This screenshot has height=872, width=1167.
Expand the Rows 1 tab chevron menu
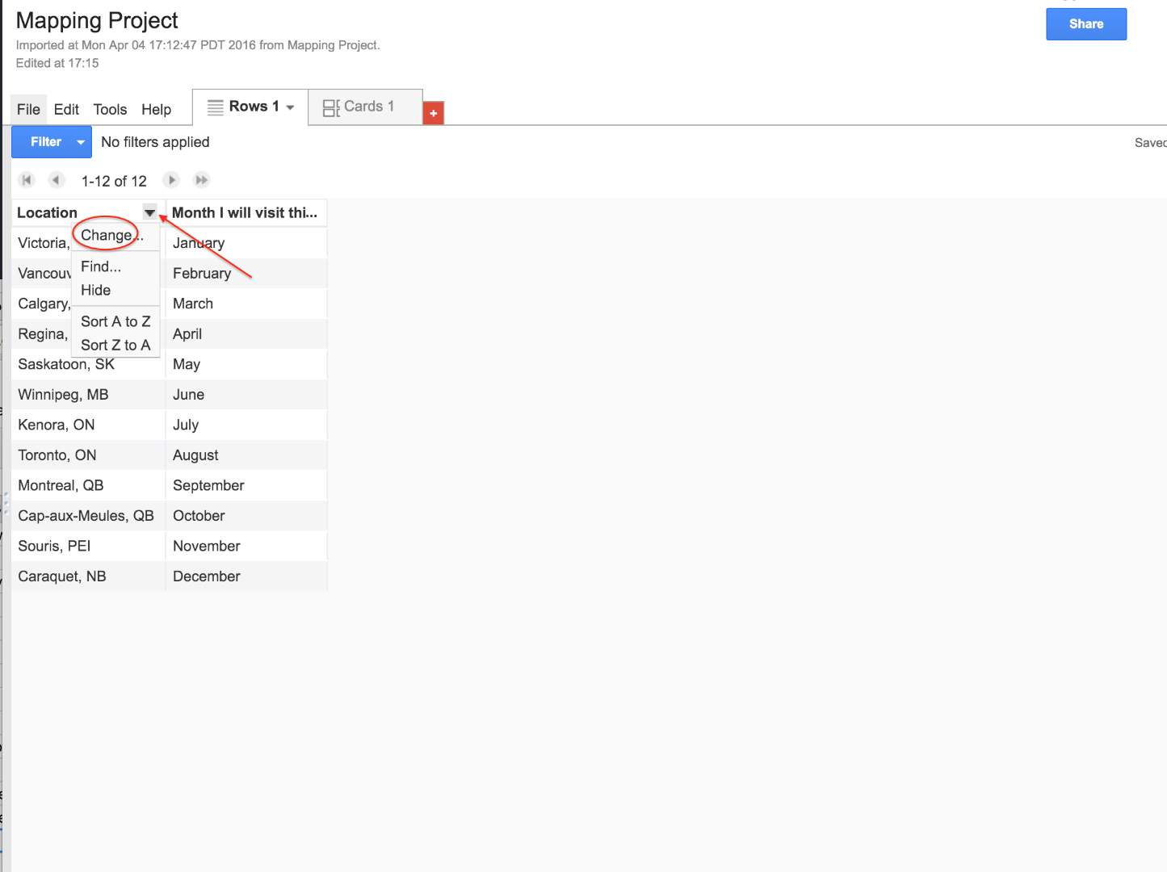(x=290, y=106)
